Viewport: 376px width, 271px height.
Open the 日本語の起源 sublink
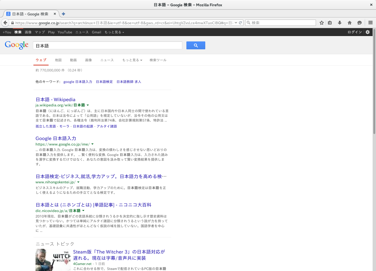(83, 126)
